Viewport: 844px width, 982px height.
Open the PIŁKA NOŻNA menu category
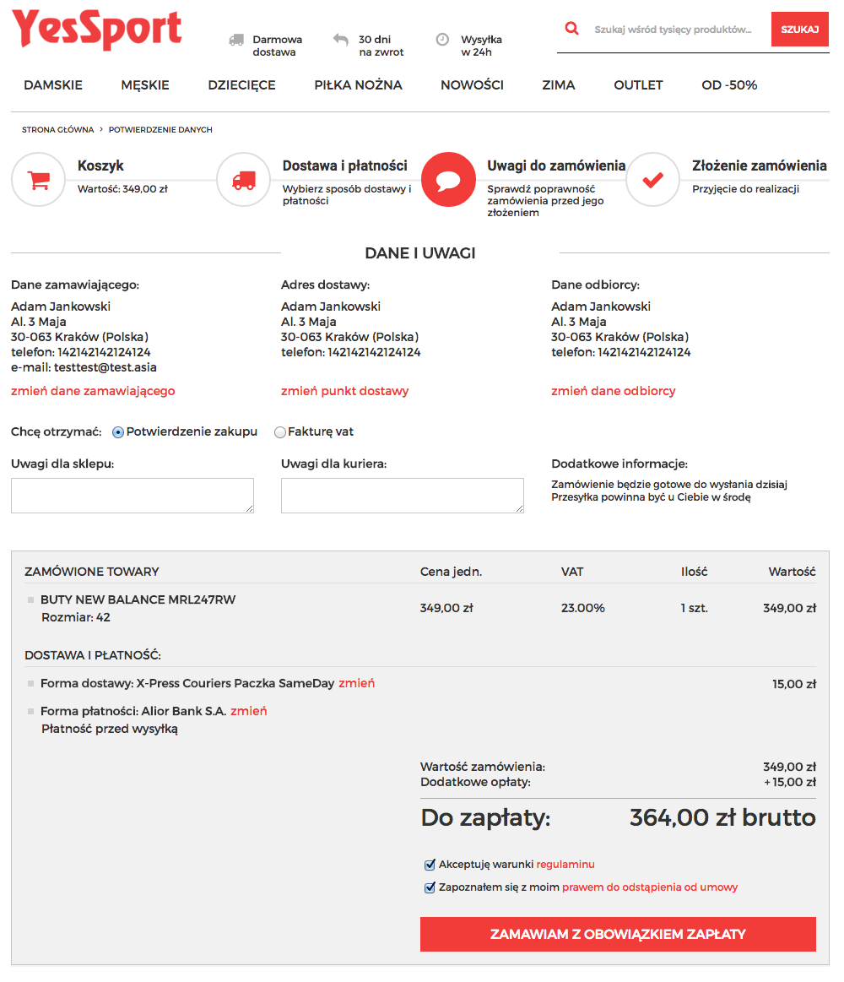[x=358, y=85]
